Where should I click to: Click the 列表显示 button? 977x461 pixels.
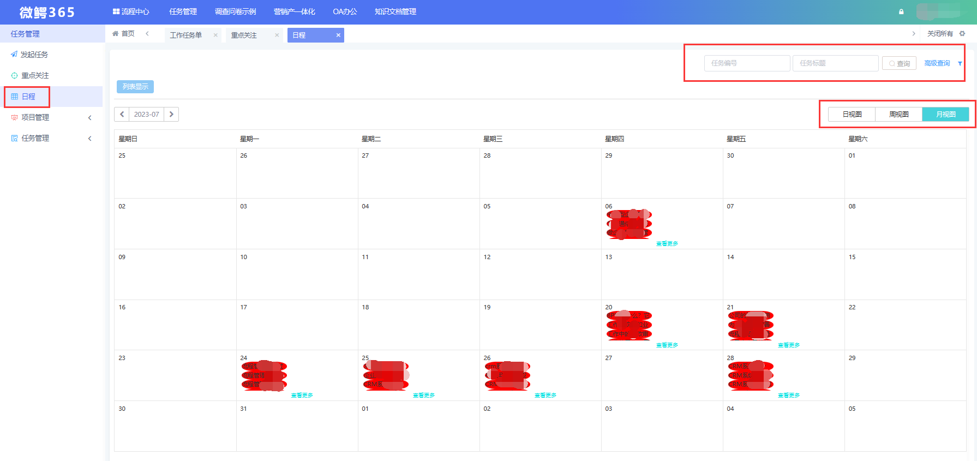(135, 87)
